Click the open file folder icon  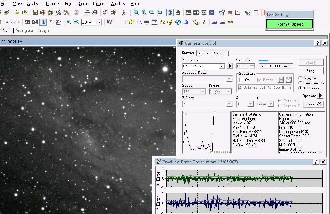pyautogui.click(x=17, y=12)
